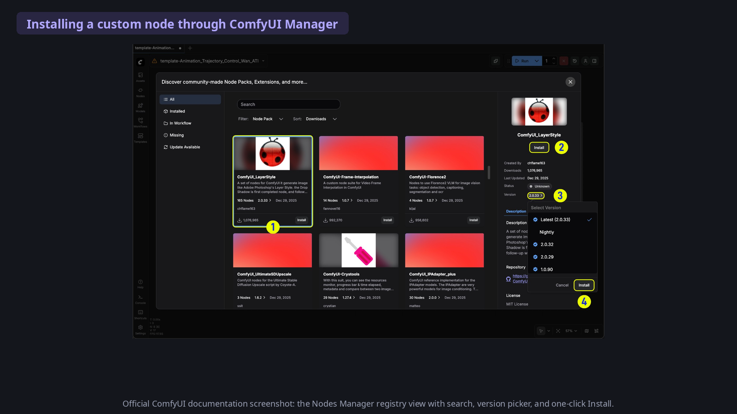
Task: Click the 'MIT License' text
Action: 517,304
